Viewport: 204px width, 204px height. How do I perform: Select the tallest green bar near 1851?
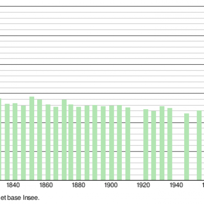coord(32,138)
